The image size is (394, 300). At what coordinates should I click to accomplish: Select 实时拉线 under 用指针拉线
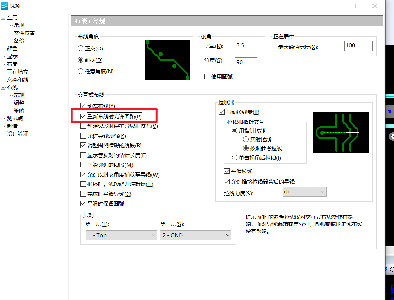pos(247,139)
